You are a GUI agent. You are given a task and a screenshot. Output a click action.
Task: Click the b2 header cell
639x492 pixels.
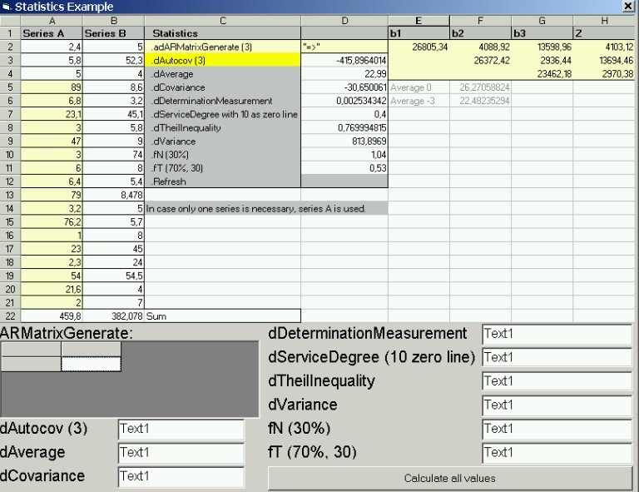480,33
